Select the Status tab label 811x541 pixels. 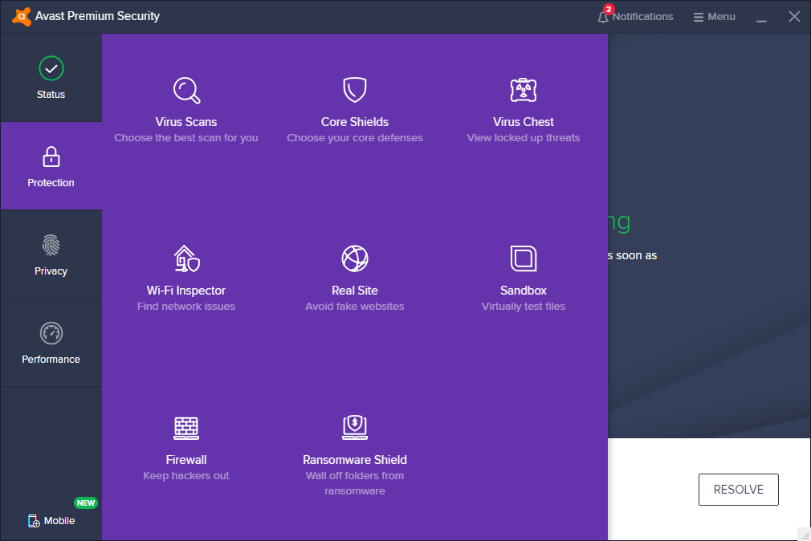pos(51,95)
